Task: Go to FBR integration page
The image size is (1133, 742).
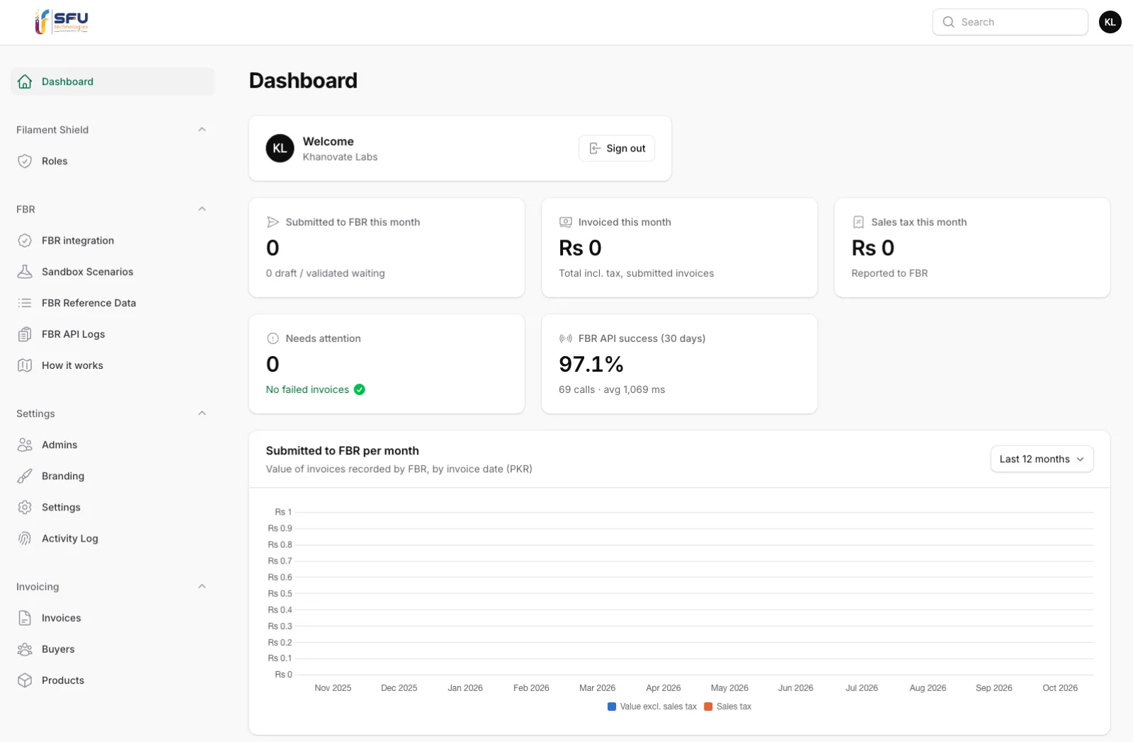Action: (x=113, y=240)
